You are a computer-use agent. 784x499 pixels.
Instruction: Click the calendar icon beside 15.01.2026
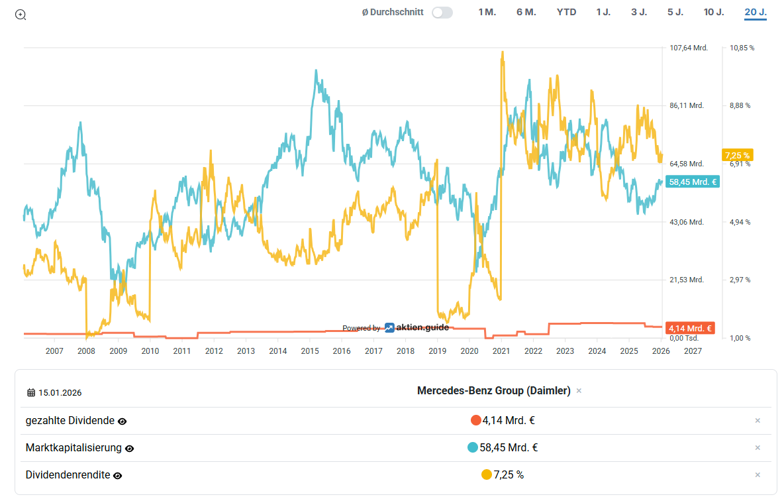click(31, 392)
